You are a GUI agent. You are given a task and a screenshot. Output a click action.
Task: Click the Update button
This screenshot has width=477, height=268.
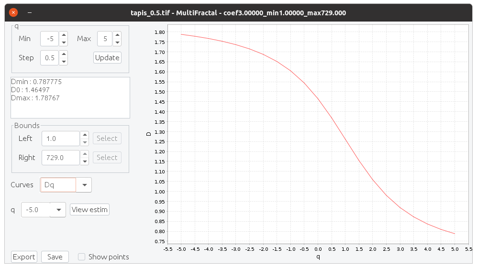(107, 58)
